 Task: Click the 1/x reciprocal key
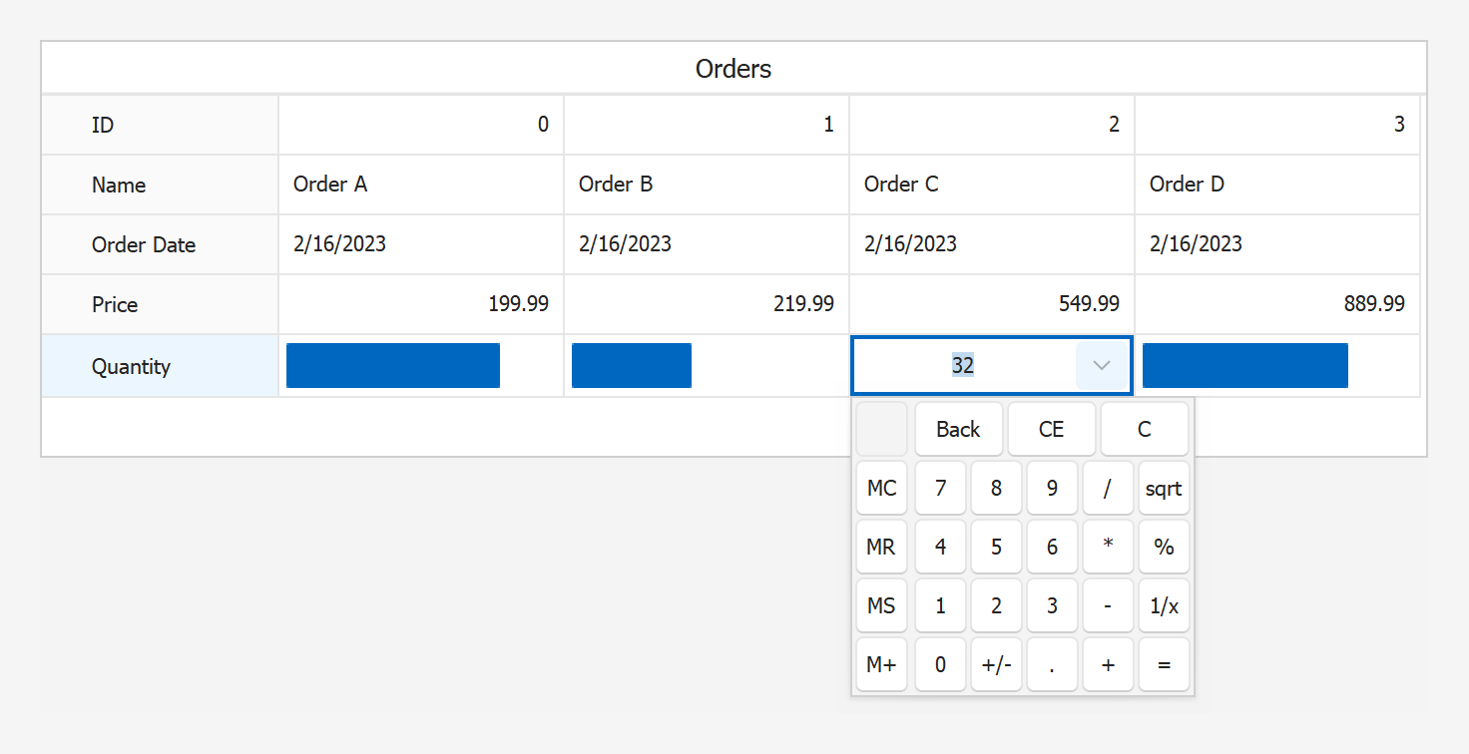pos(1164,605)
